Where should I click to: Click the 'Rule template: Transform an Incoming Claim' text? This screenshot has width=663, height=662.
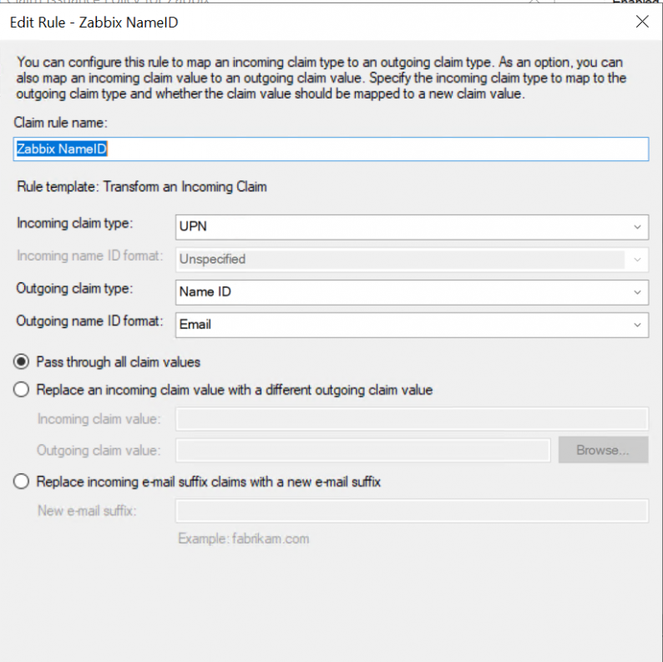coord(142,186)
